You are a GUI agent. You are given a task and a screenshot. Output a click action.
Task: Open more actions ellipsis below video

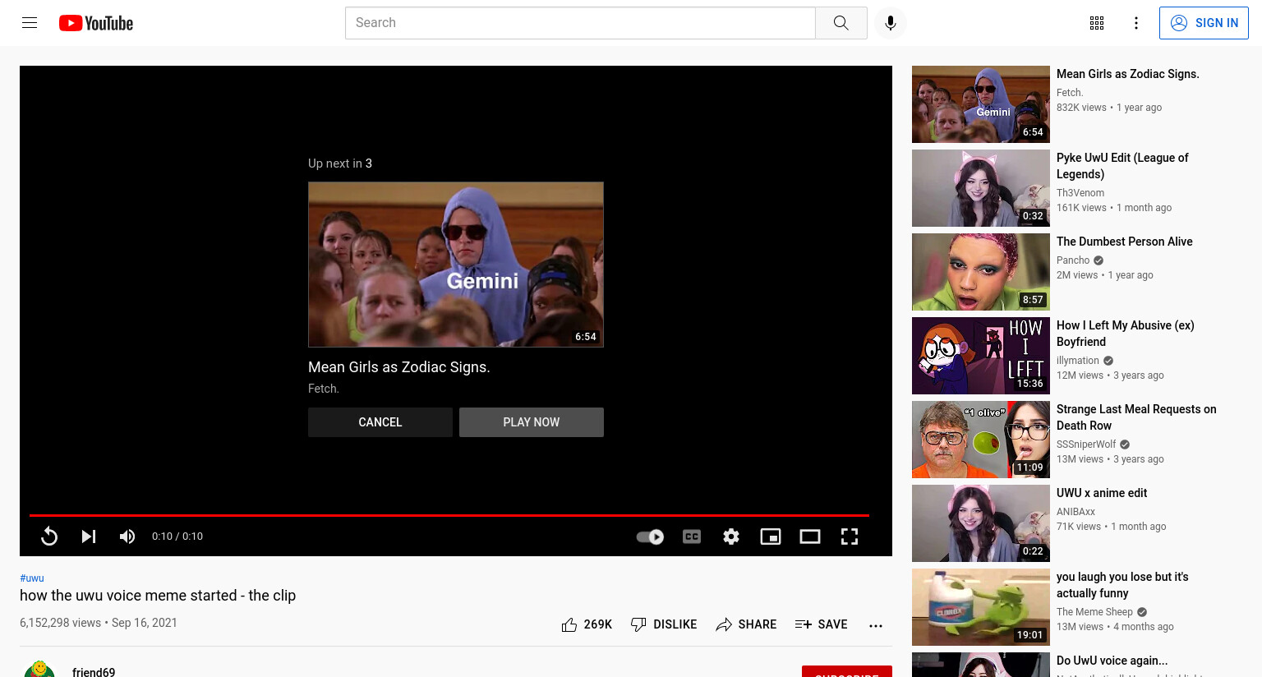pos(876,625)
